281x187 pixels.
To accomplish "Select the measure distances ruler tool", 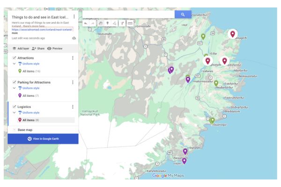I will click(130, 23).
